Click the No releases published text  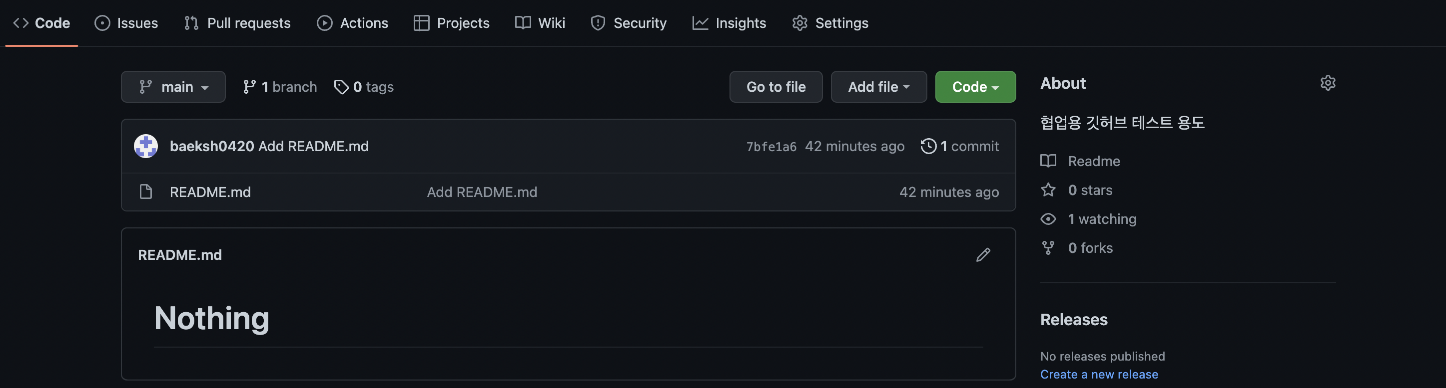point(1102,356)
